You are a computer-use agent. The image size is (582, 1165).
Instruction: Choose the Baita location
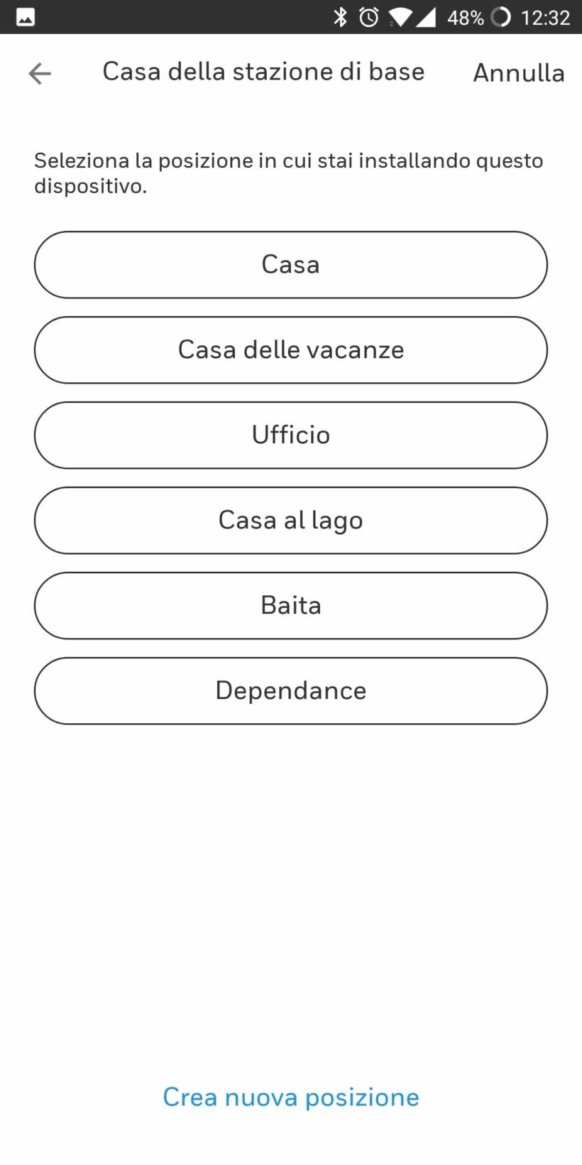[x=291, y=605]
